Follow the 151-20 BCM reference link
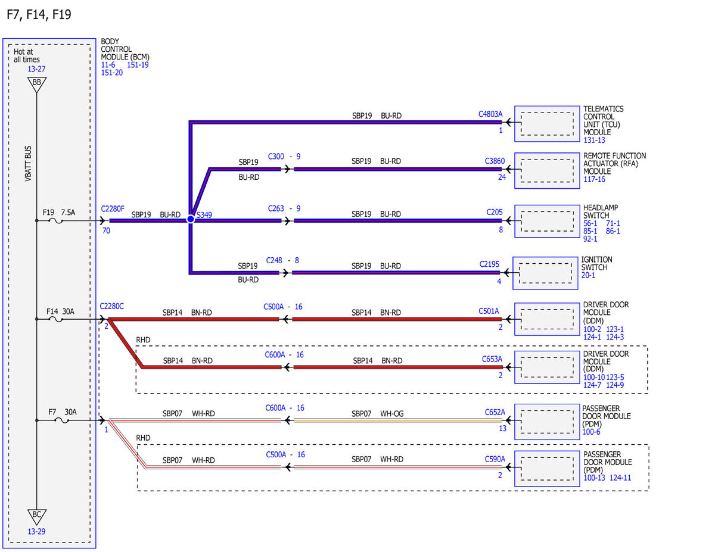This screenshot has width=715, height=552. pos(112,73)
